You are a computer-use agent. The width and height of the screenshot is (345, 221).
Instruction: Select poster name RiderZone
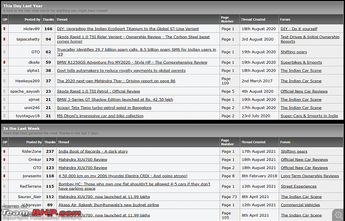31,152
